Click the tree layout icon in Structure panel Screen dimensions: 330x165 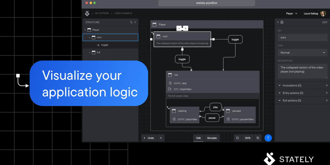tap(131, 22)
